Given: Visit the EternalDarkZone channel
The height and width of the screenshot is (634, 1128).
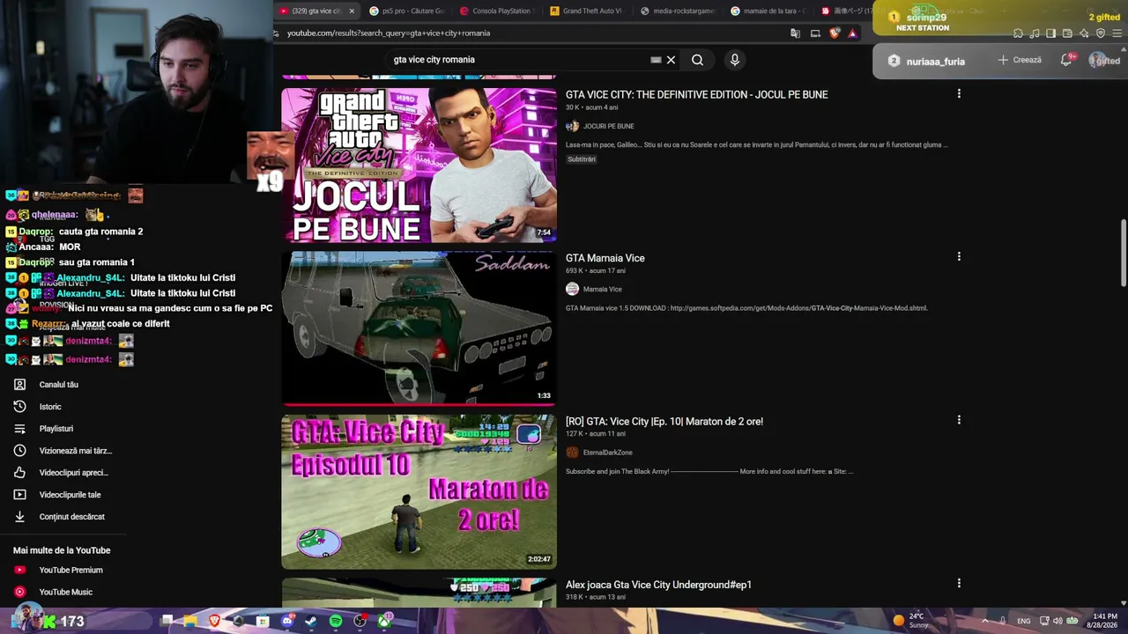Looking at the screenshot, I should click(x=607, y=453).
